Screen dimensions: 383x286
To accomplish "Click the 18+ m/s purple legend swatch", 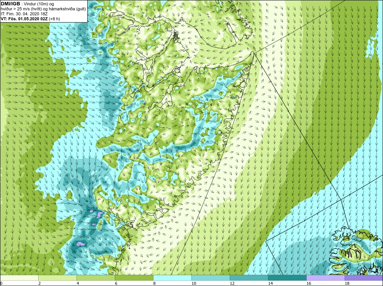I will click(364, 278).
